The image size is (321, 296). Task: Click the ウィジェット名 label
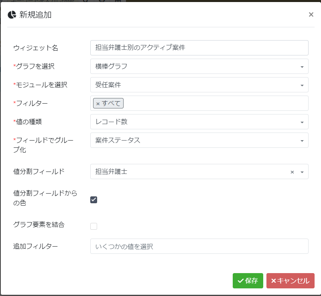(36, 48)
